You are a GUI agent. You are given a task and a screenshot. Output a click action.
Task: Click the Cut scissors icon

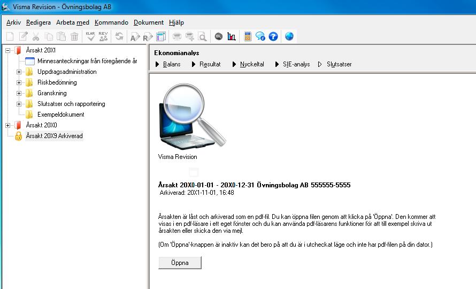point(36,36)
